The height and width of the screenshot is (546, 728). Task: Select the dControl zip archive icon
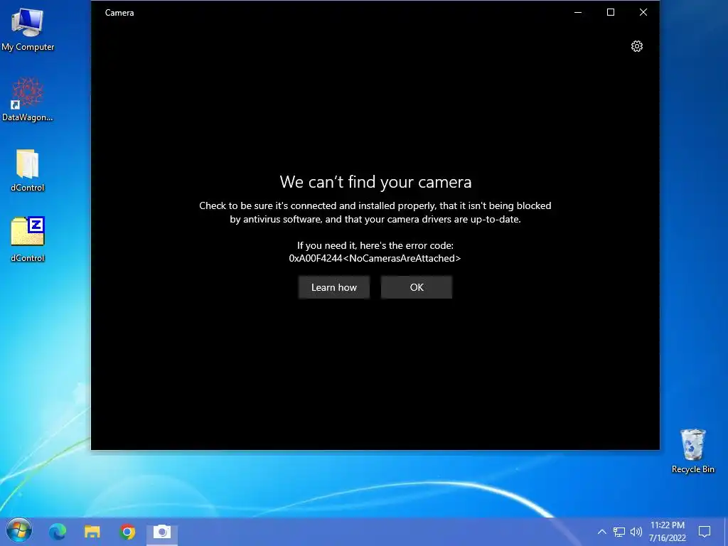[x=28, y=239]
